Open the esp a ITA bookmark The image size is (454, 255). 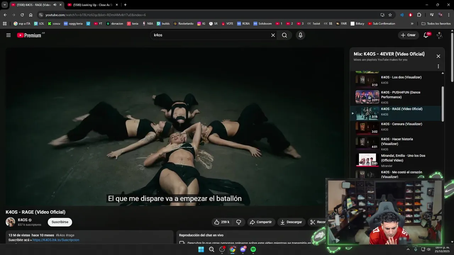(22, 24)
